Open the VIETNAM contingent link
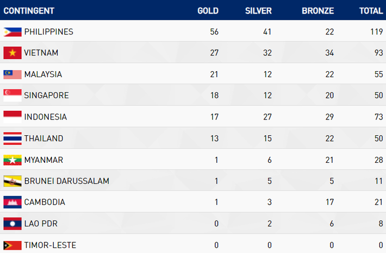This screenshot has height=253, width=386. tap(41, 53)
